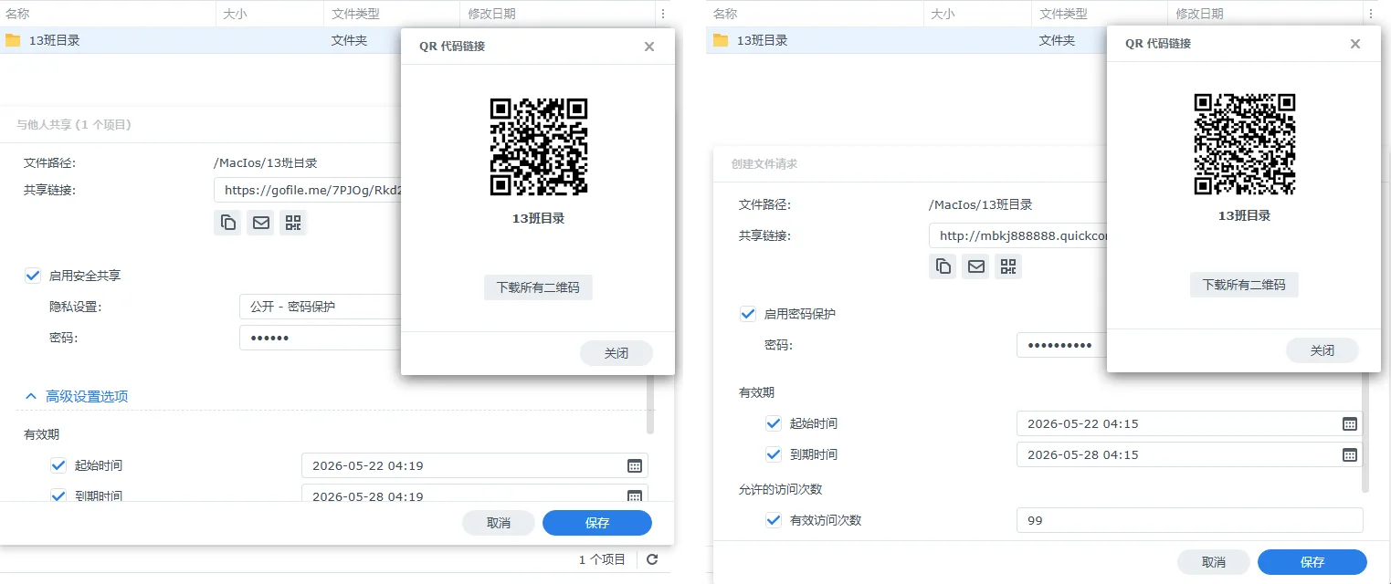Close the right QR 代码链接 popup with X

tap(1355, 44)
